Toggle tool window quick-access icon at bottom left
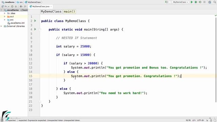Viewport: 217px width, 122px height. point(2,120)
